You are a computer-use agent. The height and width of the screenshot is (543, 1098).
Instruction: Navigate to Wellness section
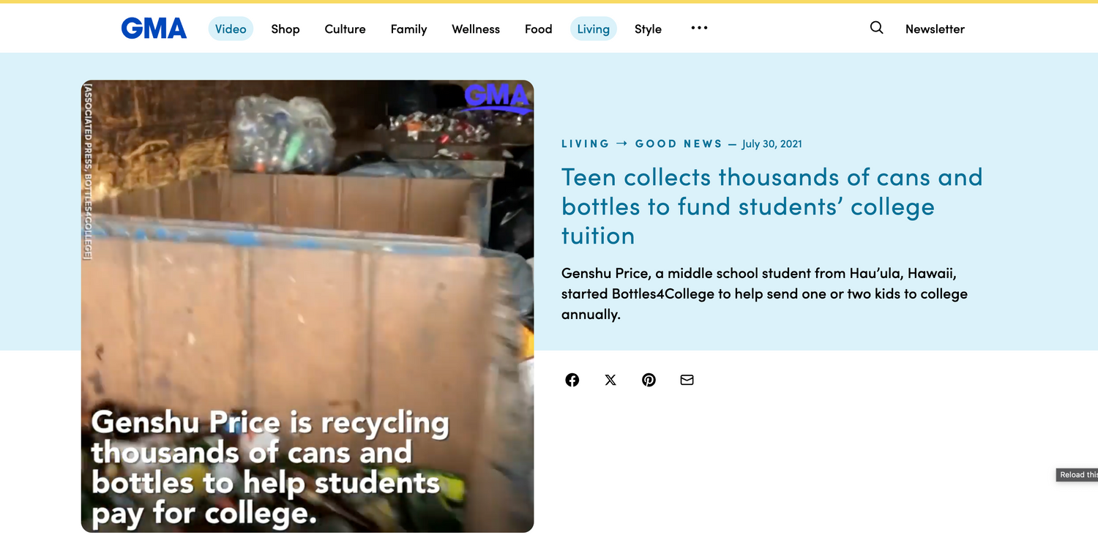(476, 29)
